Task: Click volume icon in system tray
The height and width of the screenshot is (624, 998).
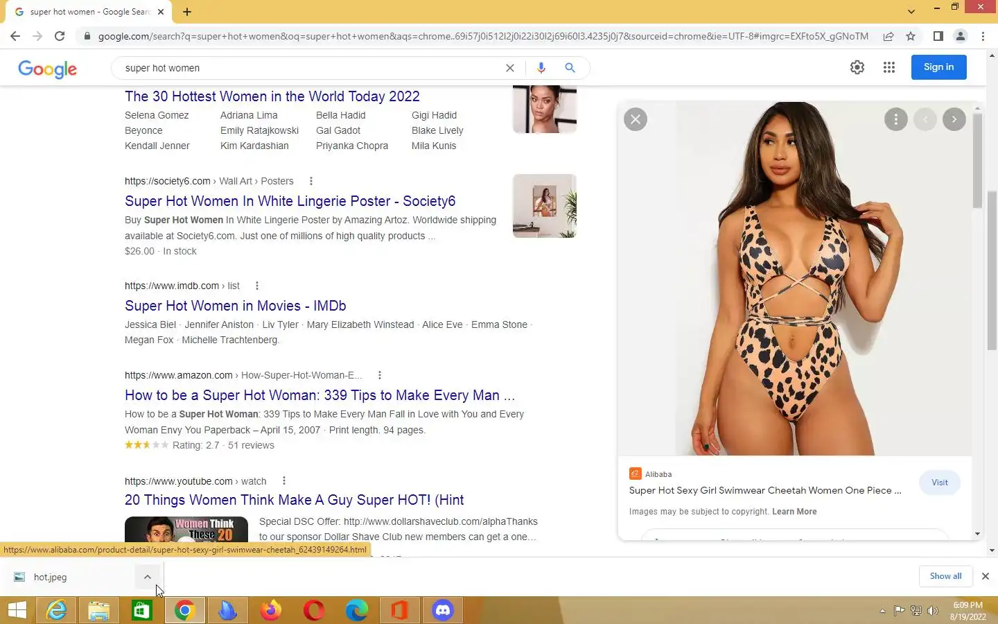Action: pyautogui.click(x=933, y=611)
